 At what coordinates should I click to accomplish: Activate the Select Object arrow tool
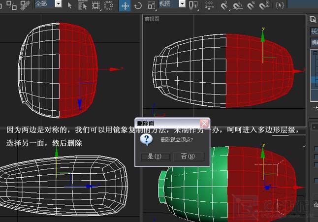point(69,5)
